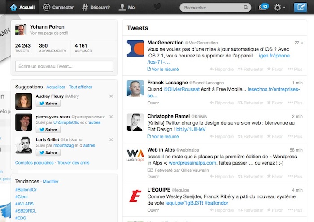
Task: Open the Découvrir tab
Action: [96, 8]
